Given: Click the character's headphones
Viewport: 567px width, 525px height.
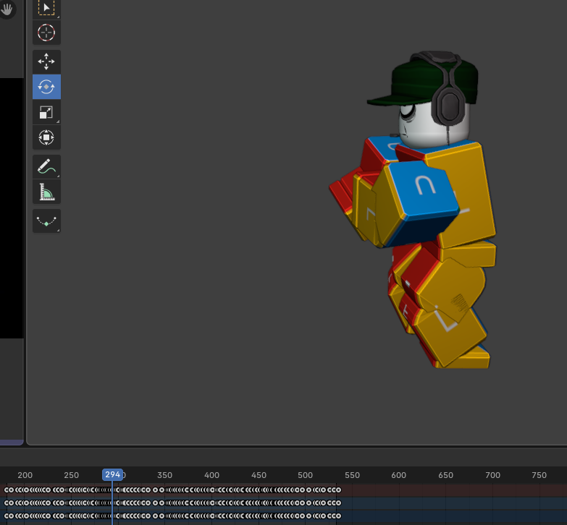Looking at the screenshot, I should pos(449,106).
